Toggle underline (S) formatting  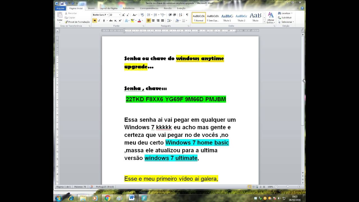click(104, 20)
